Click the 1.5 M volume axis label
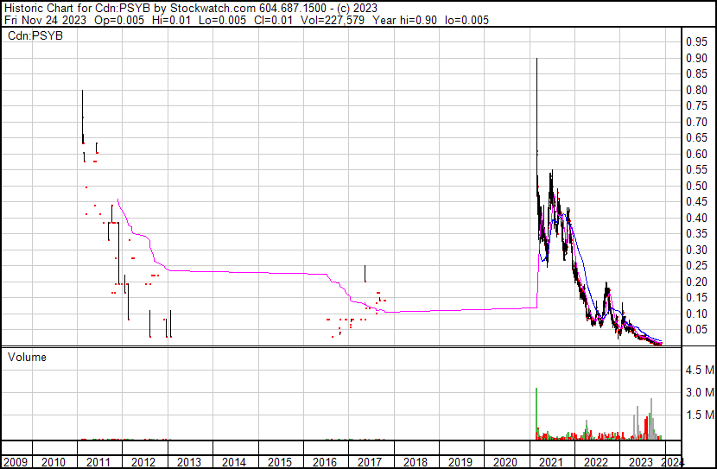717x469 pixels. (698, 415)
